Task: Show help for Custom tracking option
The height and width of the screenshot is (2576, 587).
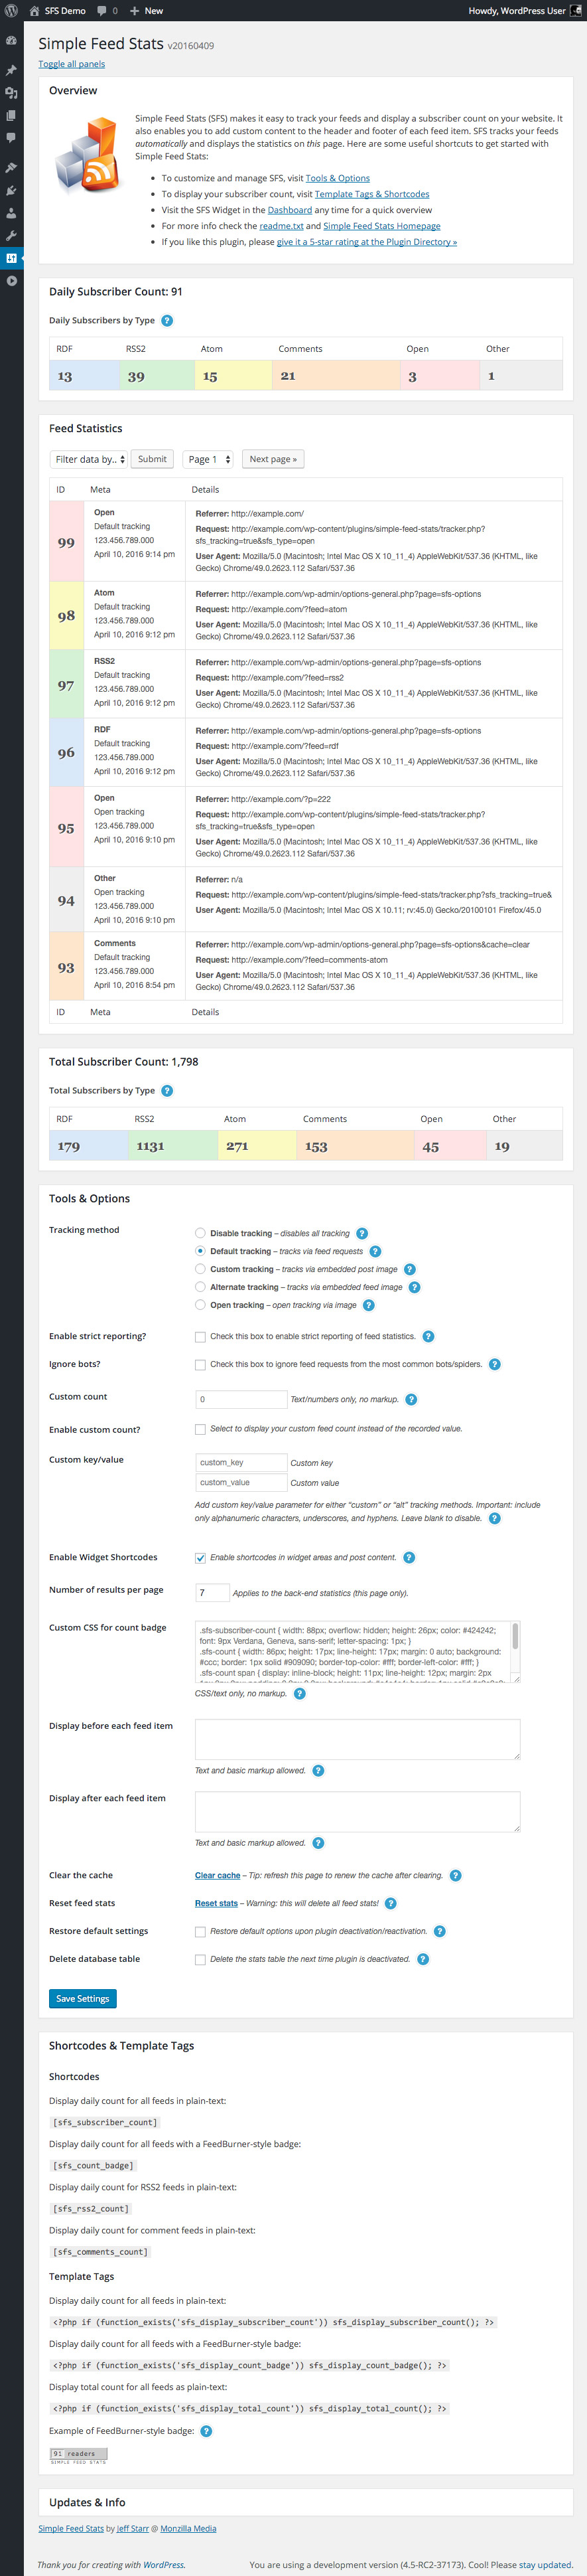Action: click(x=409, y=1269)
